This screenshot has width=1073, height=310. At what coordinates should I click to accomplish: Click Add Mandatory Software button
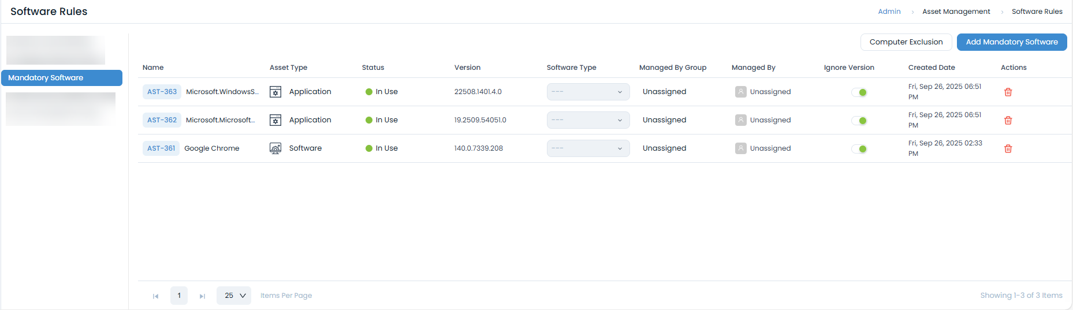click(x=1011, y=42)
